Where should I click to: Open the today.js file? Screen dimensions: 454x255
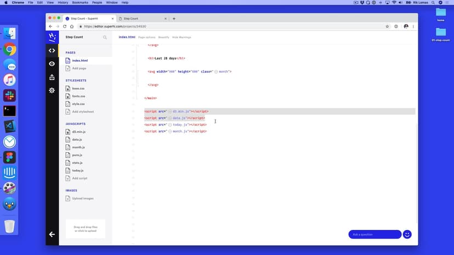77,171
